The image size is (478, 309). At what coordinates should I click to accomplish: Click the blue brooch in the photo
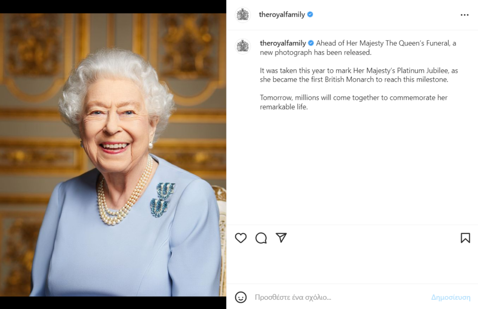163,199
